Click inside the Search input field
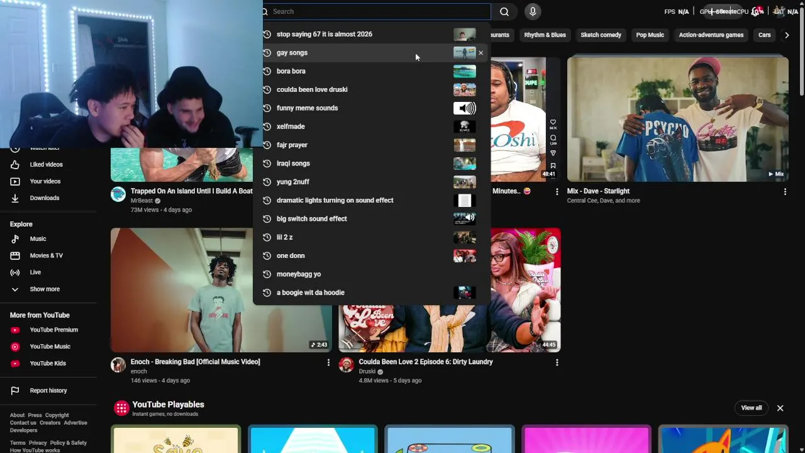This screenshot has width=805, height=453. point(377,11)
